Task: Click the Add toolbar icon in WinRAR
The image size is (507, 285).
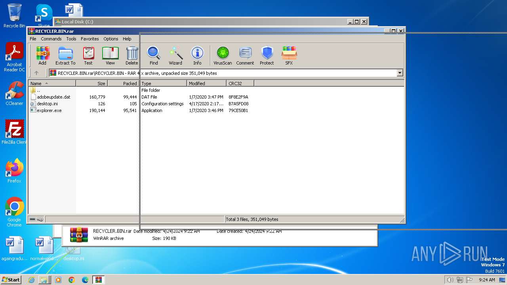Action: 42,55
